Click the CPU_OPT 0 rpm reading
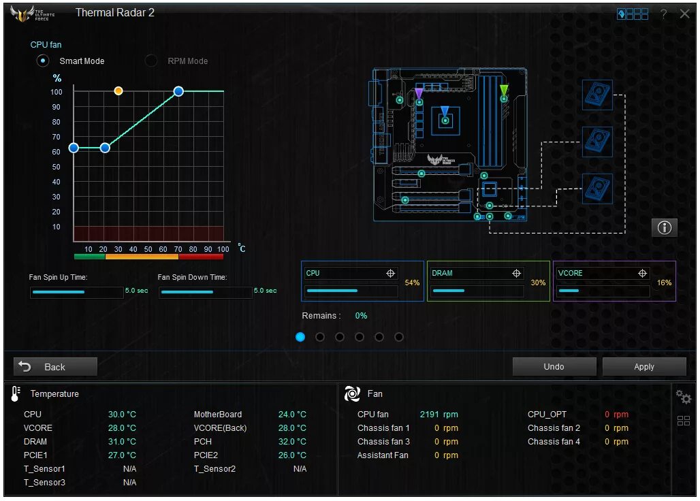700x501 pixels. point(616,414)
